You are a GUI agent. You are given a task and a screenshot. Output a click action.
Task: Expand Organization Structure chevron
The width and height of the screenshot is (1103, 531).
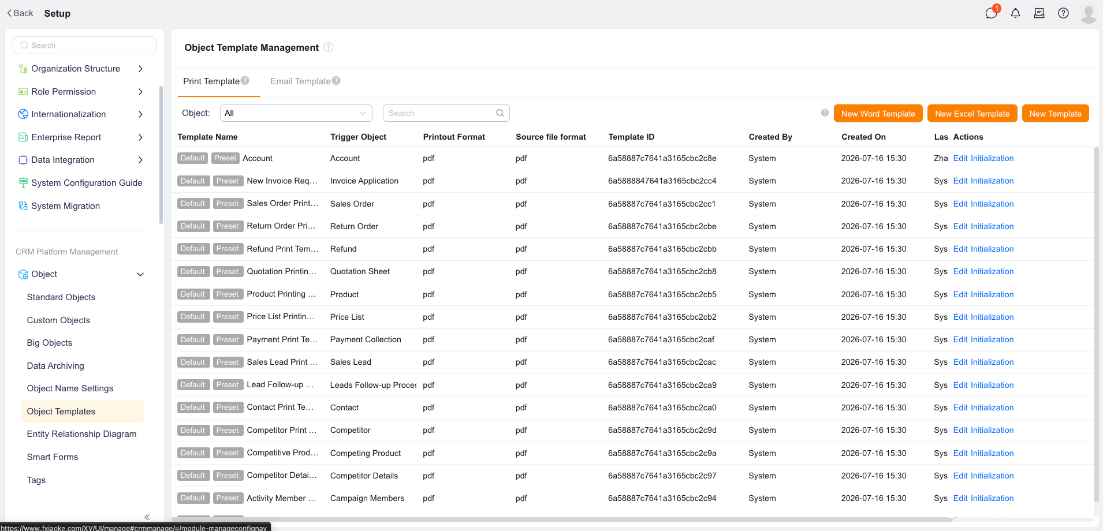pos(140,69)
